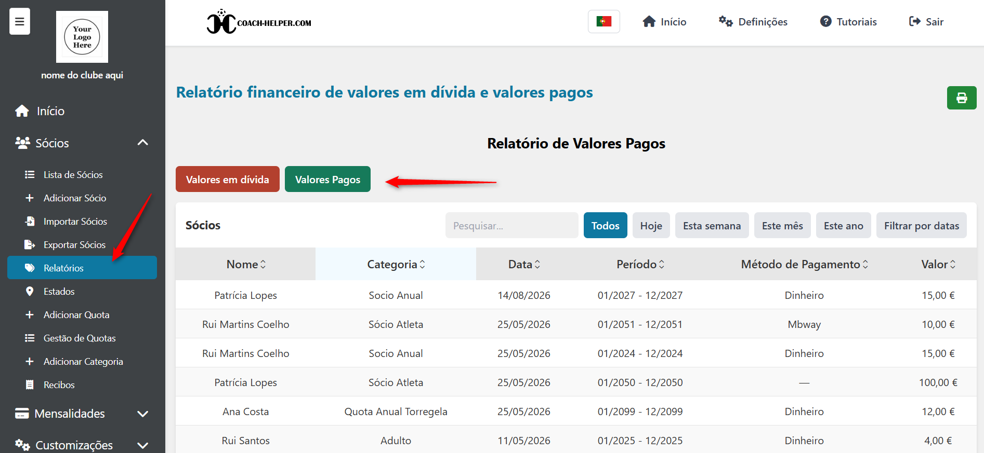Sort table by Período column
This screenshot has width=984, height=453.
click(x=640, y=264)
